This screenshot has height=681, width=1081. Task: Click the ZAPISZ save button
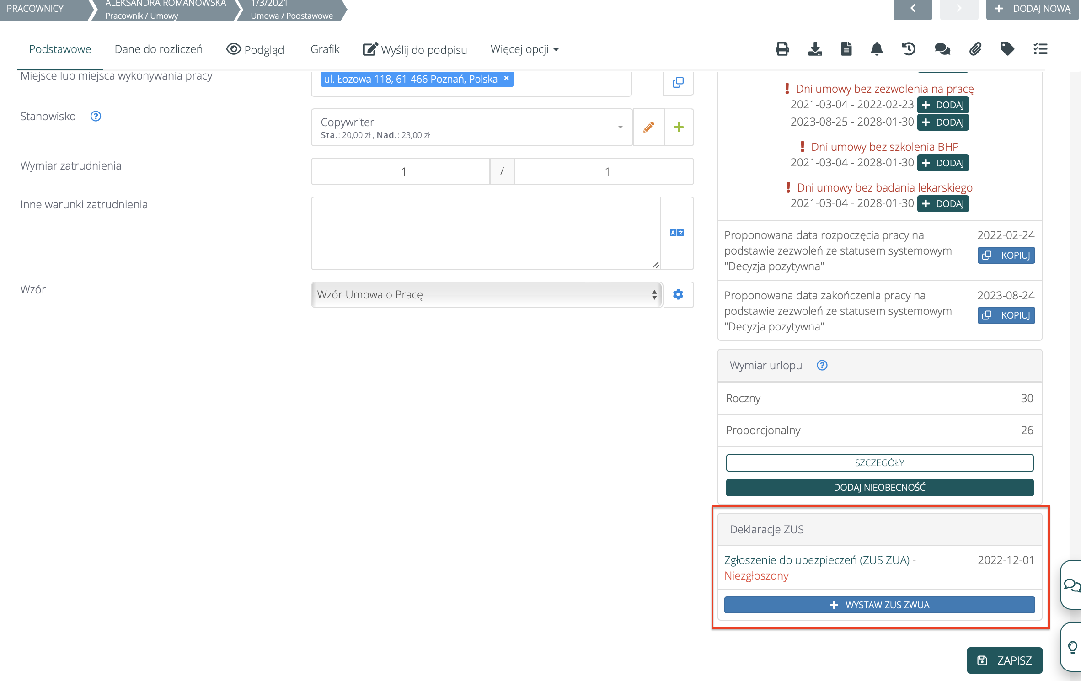(1005, 660)
